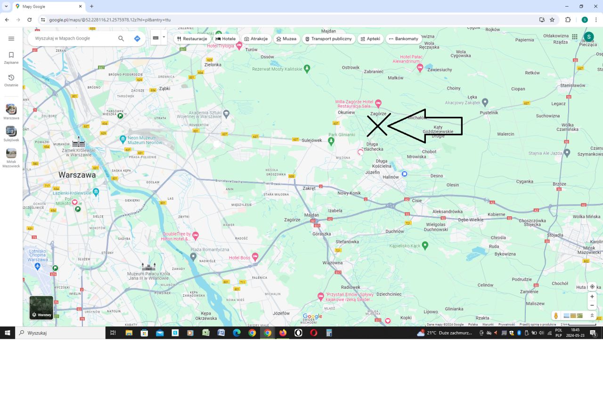Open the Google apps grid
The image size is (603, 399).
point(575,37)
